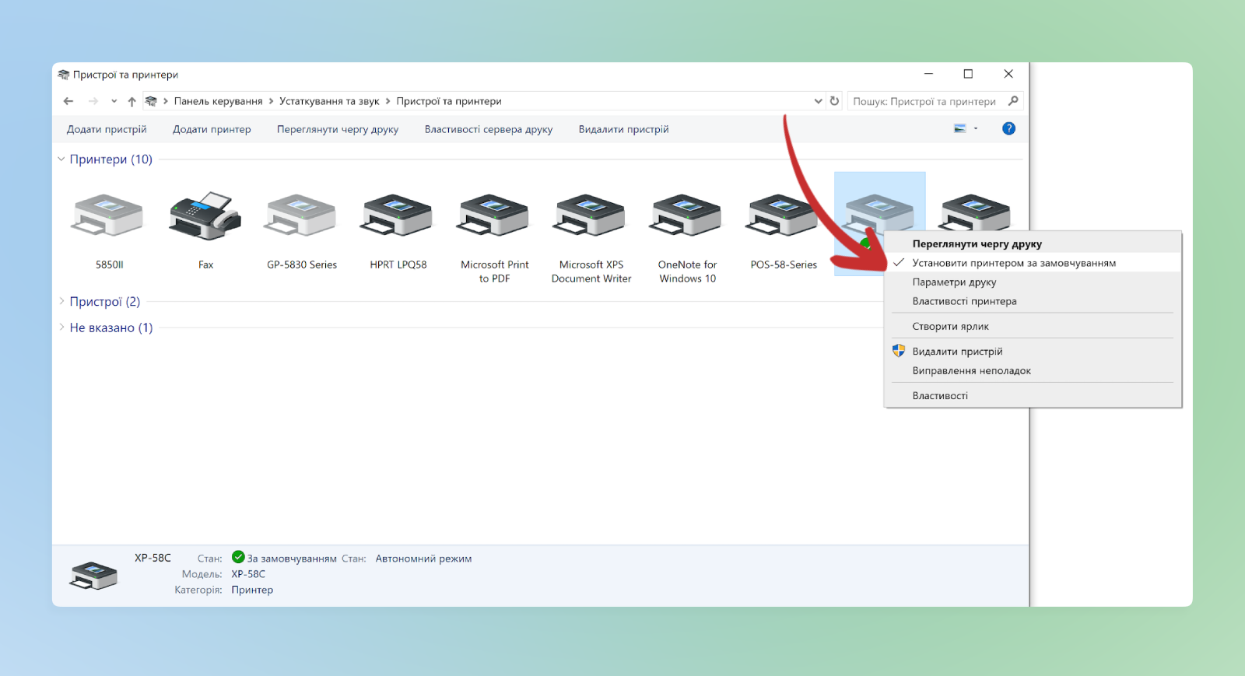Select the Fax device icon
1245x676 pixels.
[x=205, y=217]
